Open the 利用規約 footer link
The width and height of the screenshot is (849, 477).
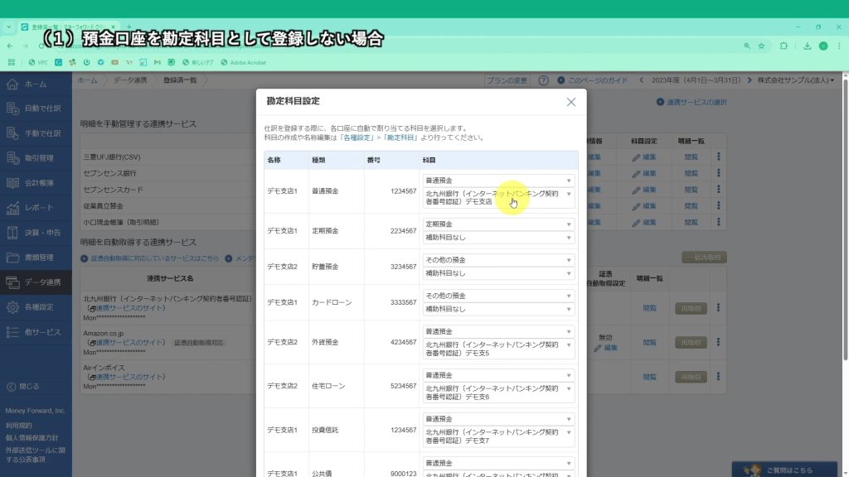pyautogui.click(x=19, y=426)
